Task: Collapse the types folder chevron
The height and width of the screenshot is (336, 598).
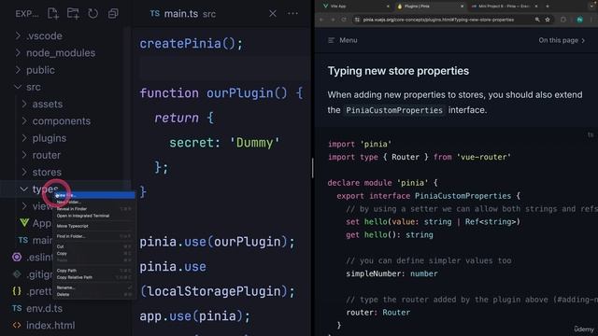Action: point(24,189)
